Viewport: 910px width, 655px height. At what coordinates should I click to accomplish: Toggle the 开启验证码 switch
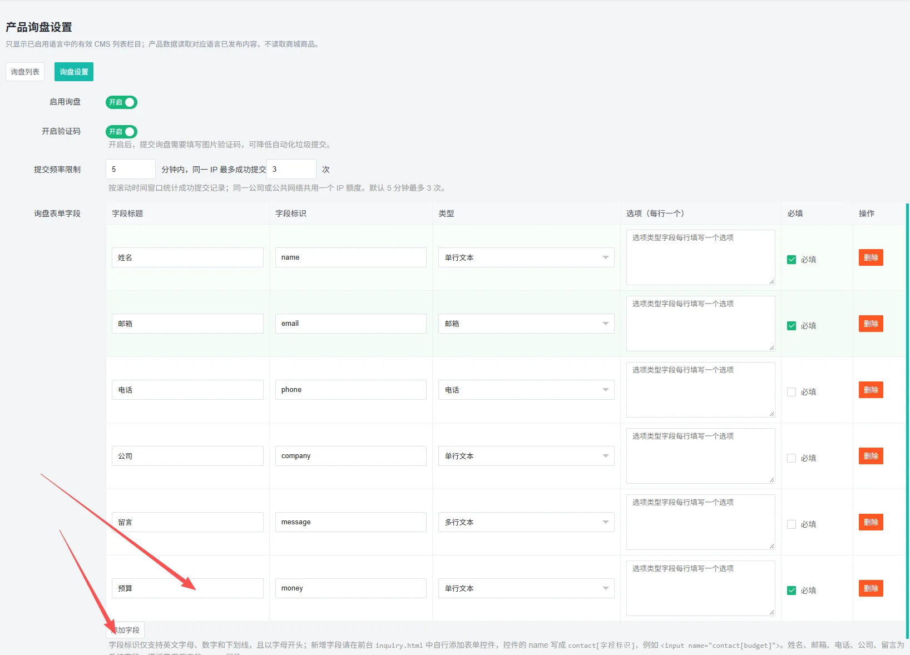click(121, 132)
